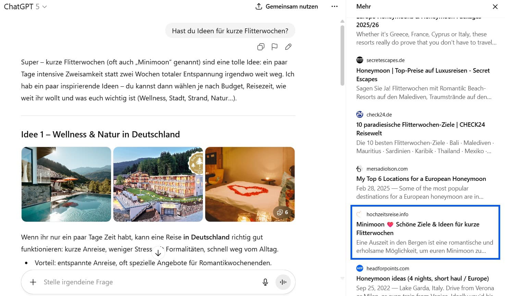Viewport: 505px width, 296px height.
Task: Open the alpine hotel aerial thumbnail
Action: click(x=158, y=184)
